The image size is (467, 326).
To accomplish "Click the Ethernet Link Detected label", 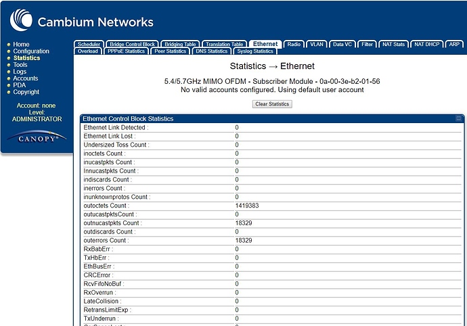I will [x=116, y=127].
